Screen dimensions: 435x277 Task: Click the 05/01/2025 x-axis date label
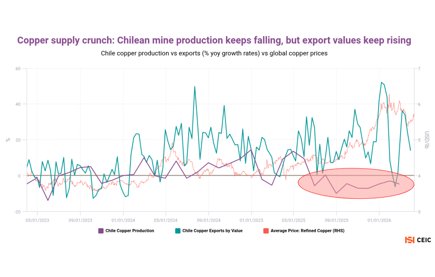294,220
